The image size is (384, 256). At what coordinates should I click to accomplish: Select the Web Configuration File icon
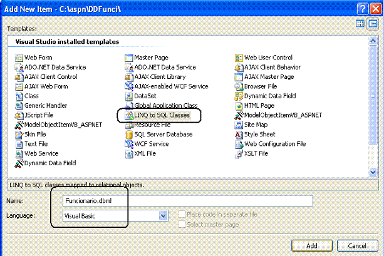pos(239,144)
